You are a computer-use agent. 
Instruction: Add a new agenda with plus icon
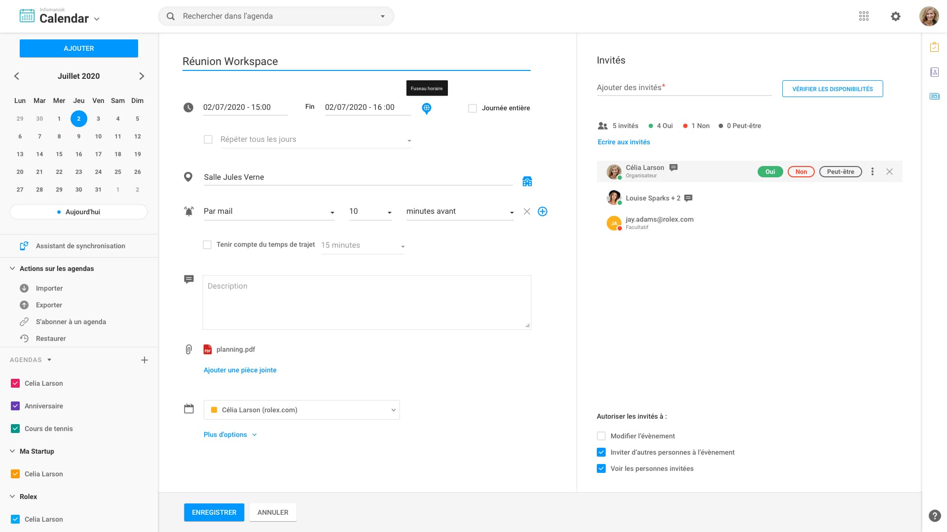[x=145, y=360]
